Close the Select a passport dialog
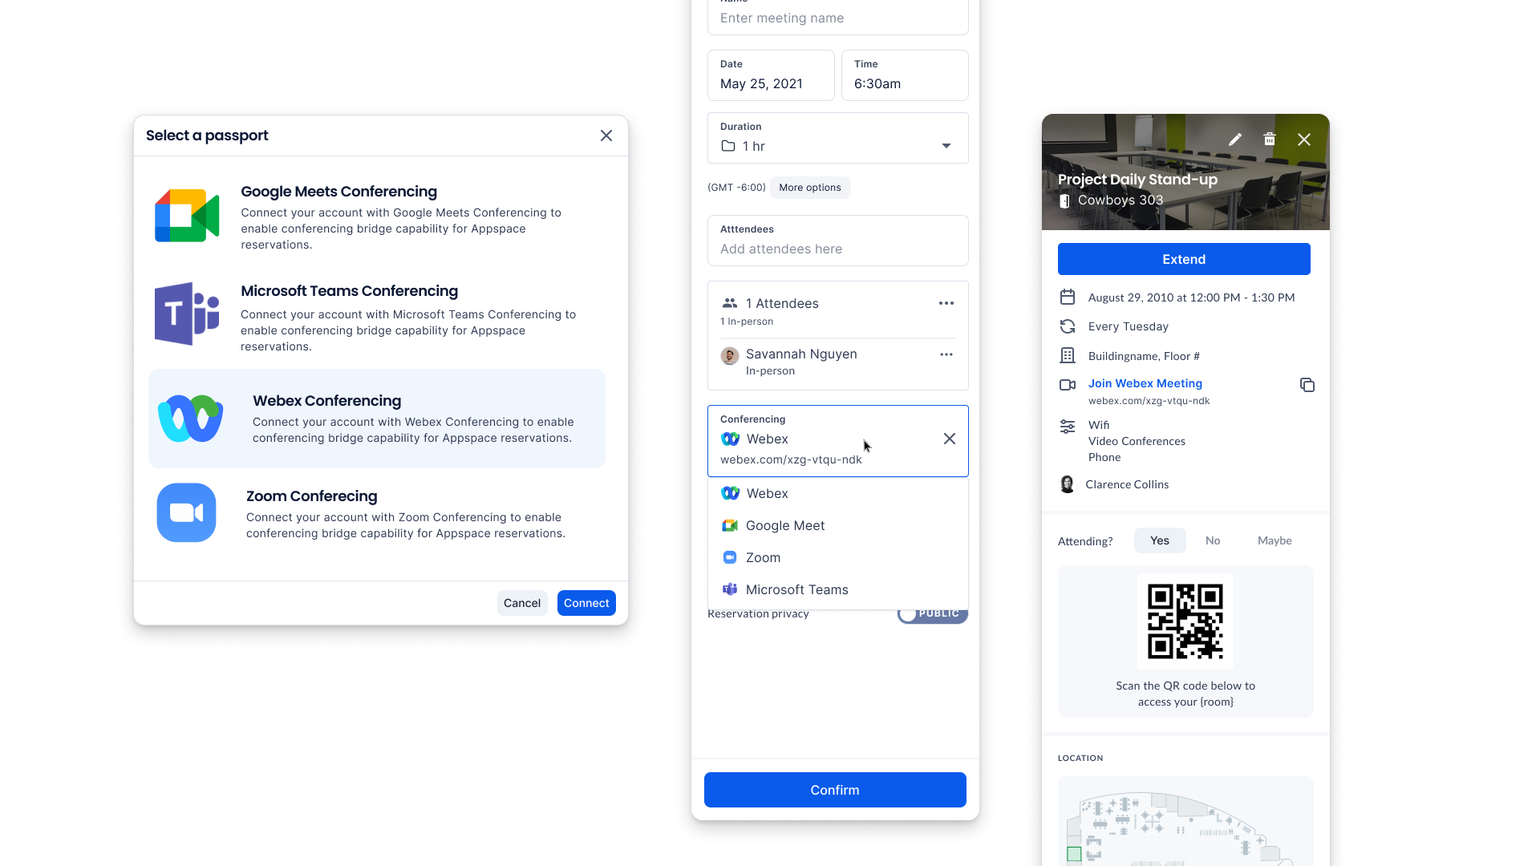Viewport: 1540px width, 866px height. point(606,136)
